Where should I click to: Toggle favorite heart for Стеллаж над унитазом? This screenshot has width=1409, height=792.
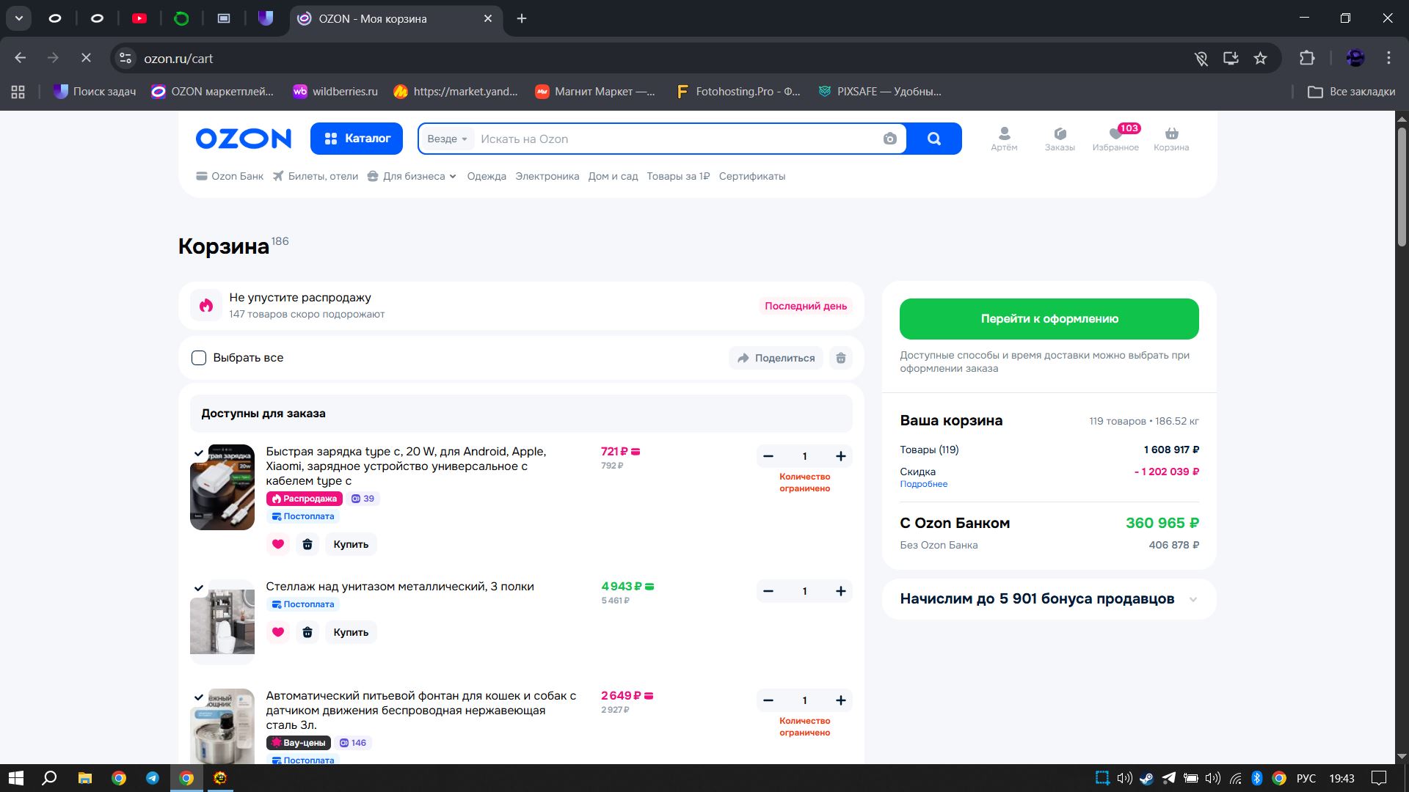tap(277, 632)
